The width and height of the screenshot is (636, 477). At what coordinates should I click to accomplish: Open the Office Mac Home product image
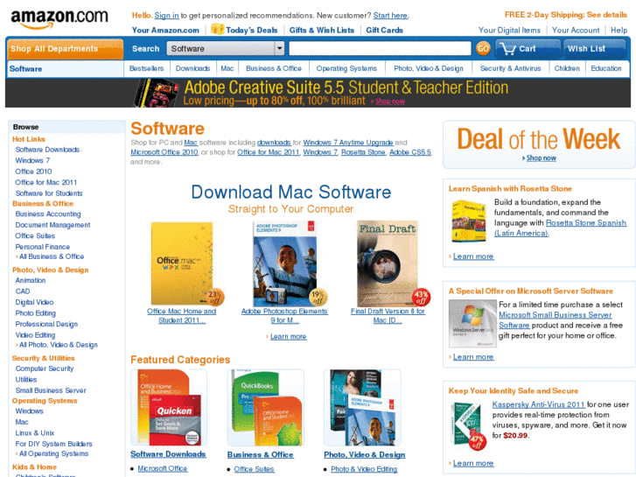tap(182, 263)
